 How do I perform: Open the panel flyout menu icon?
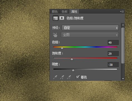point(122,11)
